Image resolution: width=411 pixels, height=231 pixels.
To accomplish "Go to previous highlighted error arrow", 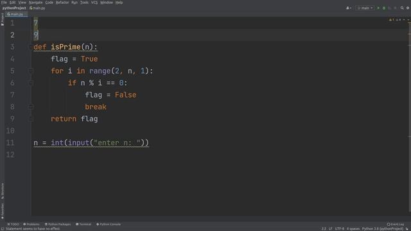I will tap(404, 20).
